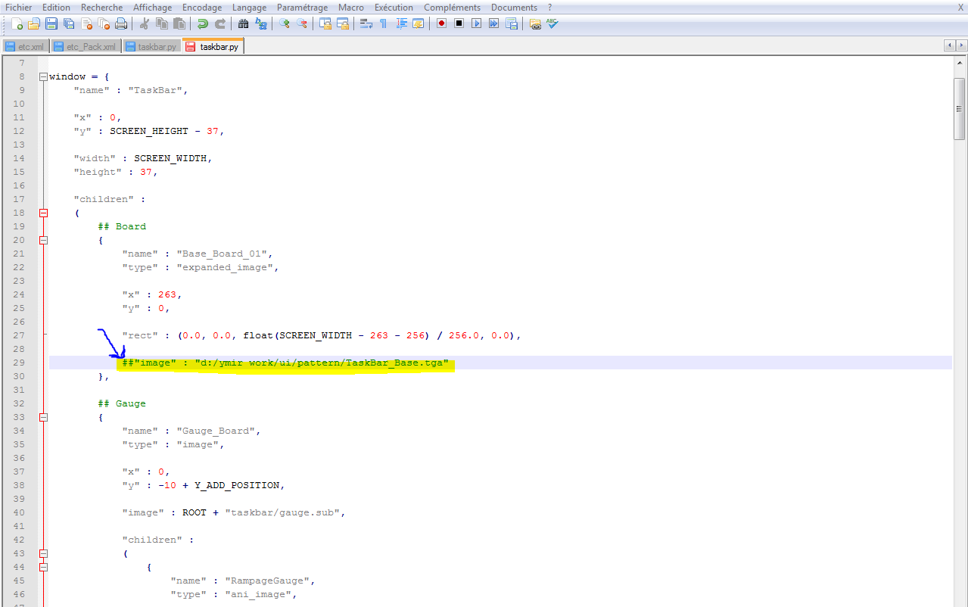Run the spell check ABC icon

point(552,23)
